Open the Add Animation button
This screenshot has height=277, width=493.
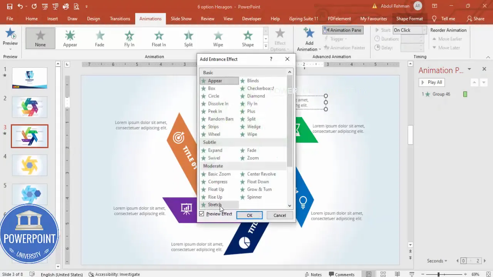(x=309, y=40)
